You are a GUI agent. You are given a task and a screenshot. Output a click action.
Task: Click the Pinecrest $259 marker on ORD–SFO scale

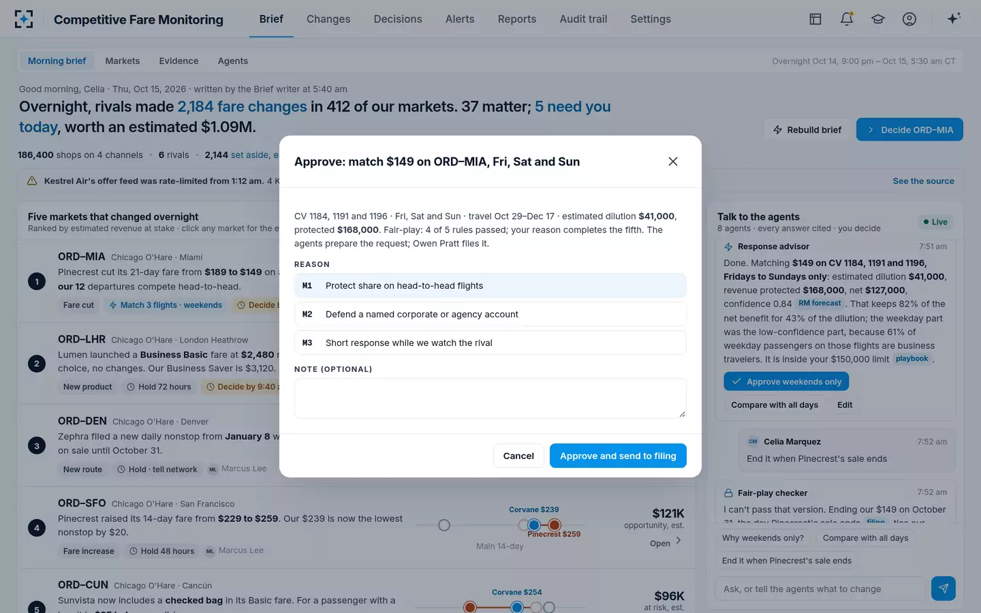[555, 525]
